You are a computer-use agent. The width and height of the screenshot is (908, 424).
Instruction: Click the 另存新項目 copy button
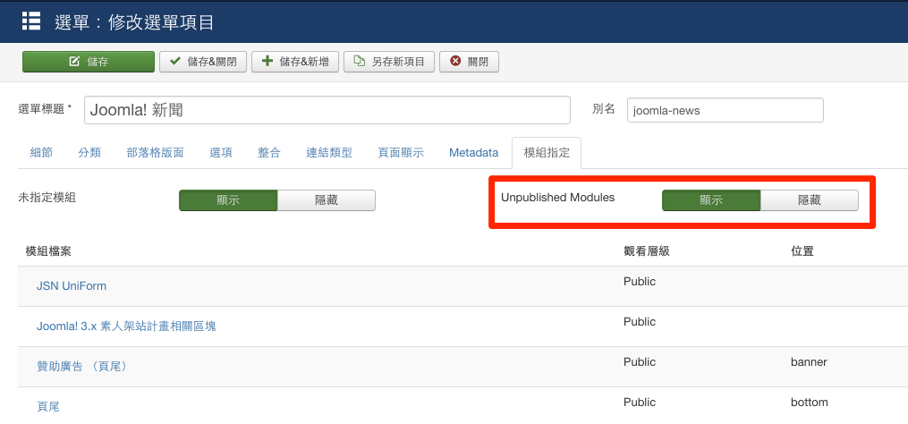click(389, 62)
